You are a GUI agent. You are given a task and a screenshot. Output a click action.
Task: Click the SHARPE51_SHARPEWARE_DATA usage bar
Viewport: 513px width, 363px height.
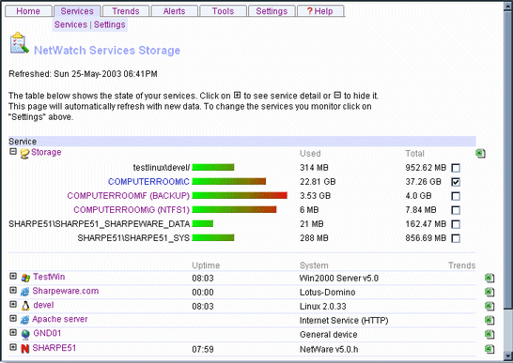[x=203, y=223]
